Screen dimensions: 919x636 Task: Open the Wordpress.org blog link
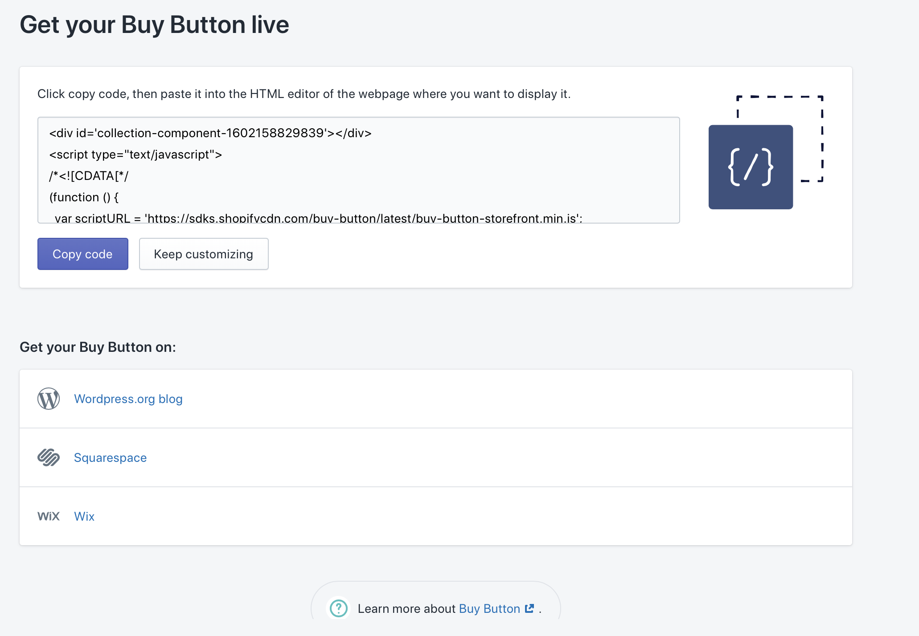click(128, 399)
